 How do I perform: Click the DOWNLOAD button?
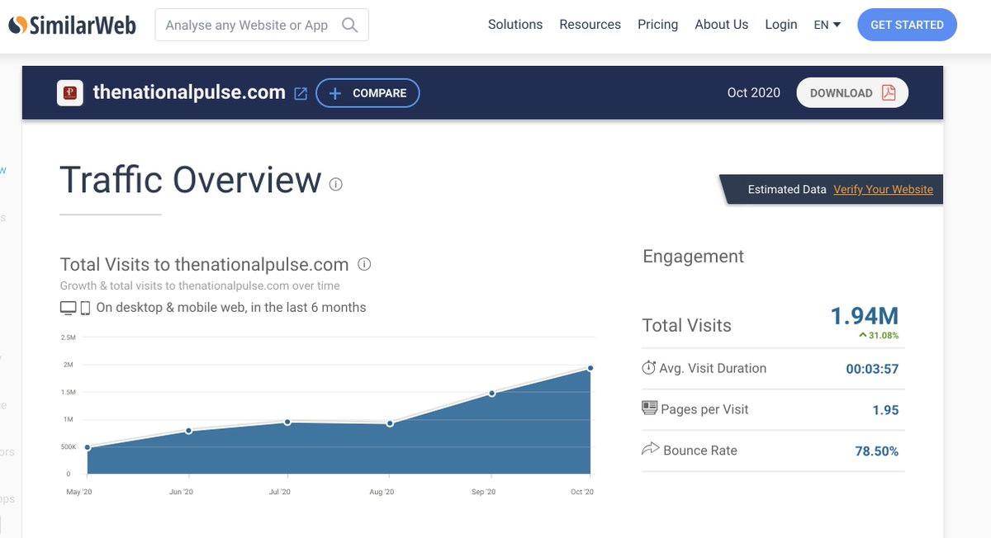(x=852, y=93)
